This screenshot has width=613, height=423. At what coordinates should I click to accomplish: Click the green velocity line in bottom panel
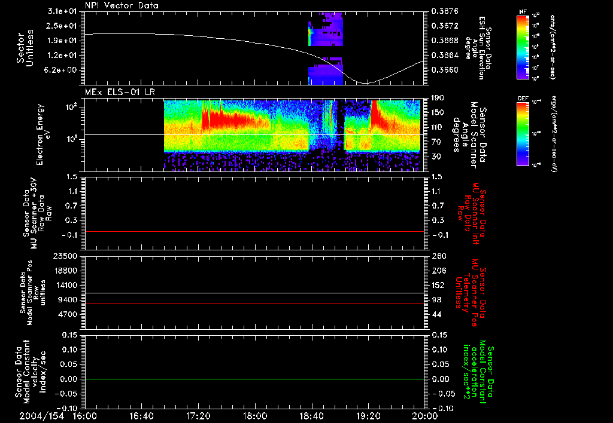click(x=254, y=379)
